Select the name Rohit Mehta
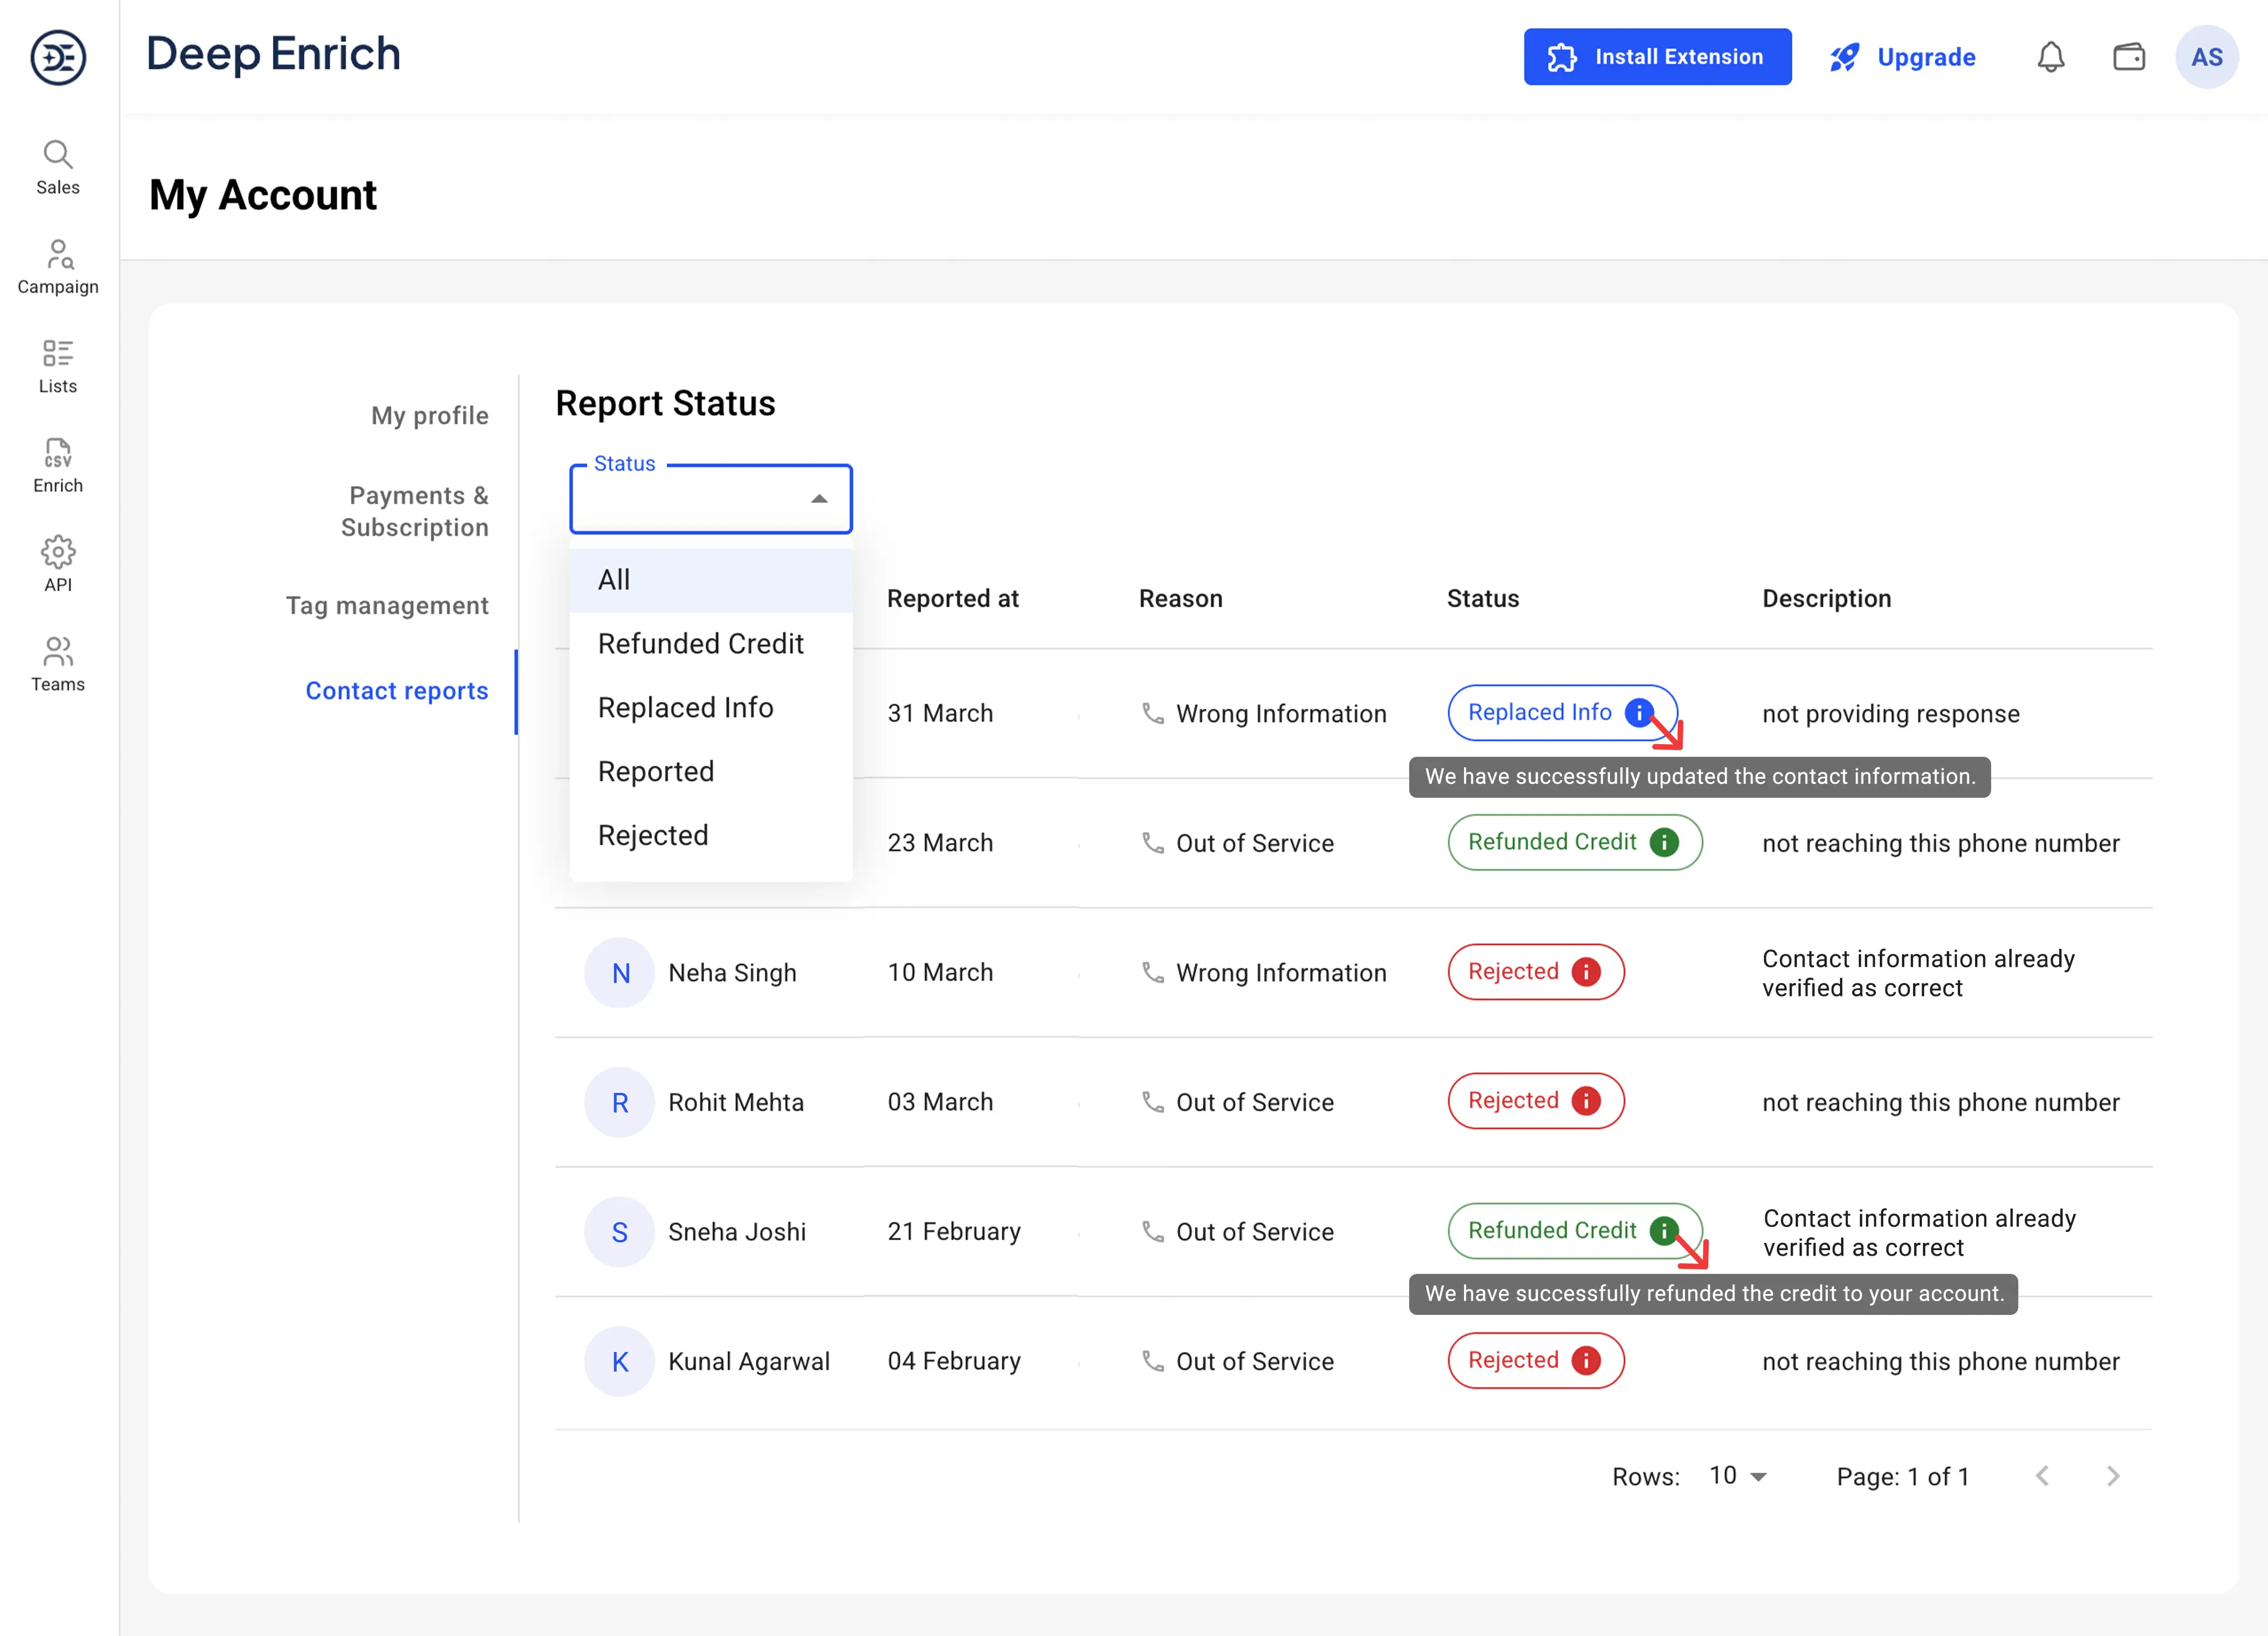The width and height of the screenshot is (2268, 1636). click(x=736, y=1102)
